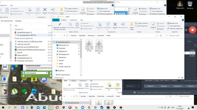This screenshot has height=110, width=197.
Task: Stop the Bandicam recording
Action: click(x=192, y=30)
